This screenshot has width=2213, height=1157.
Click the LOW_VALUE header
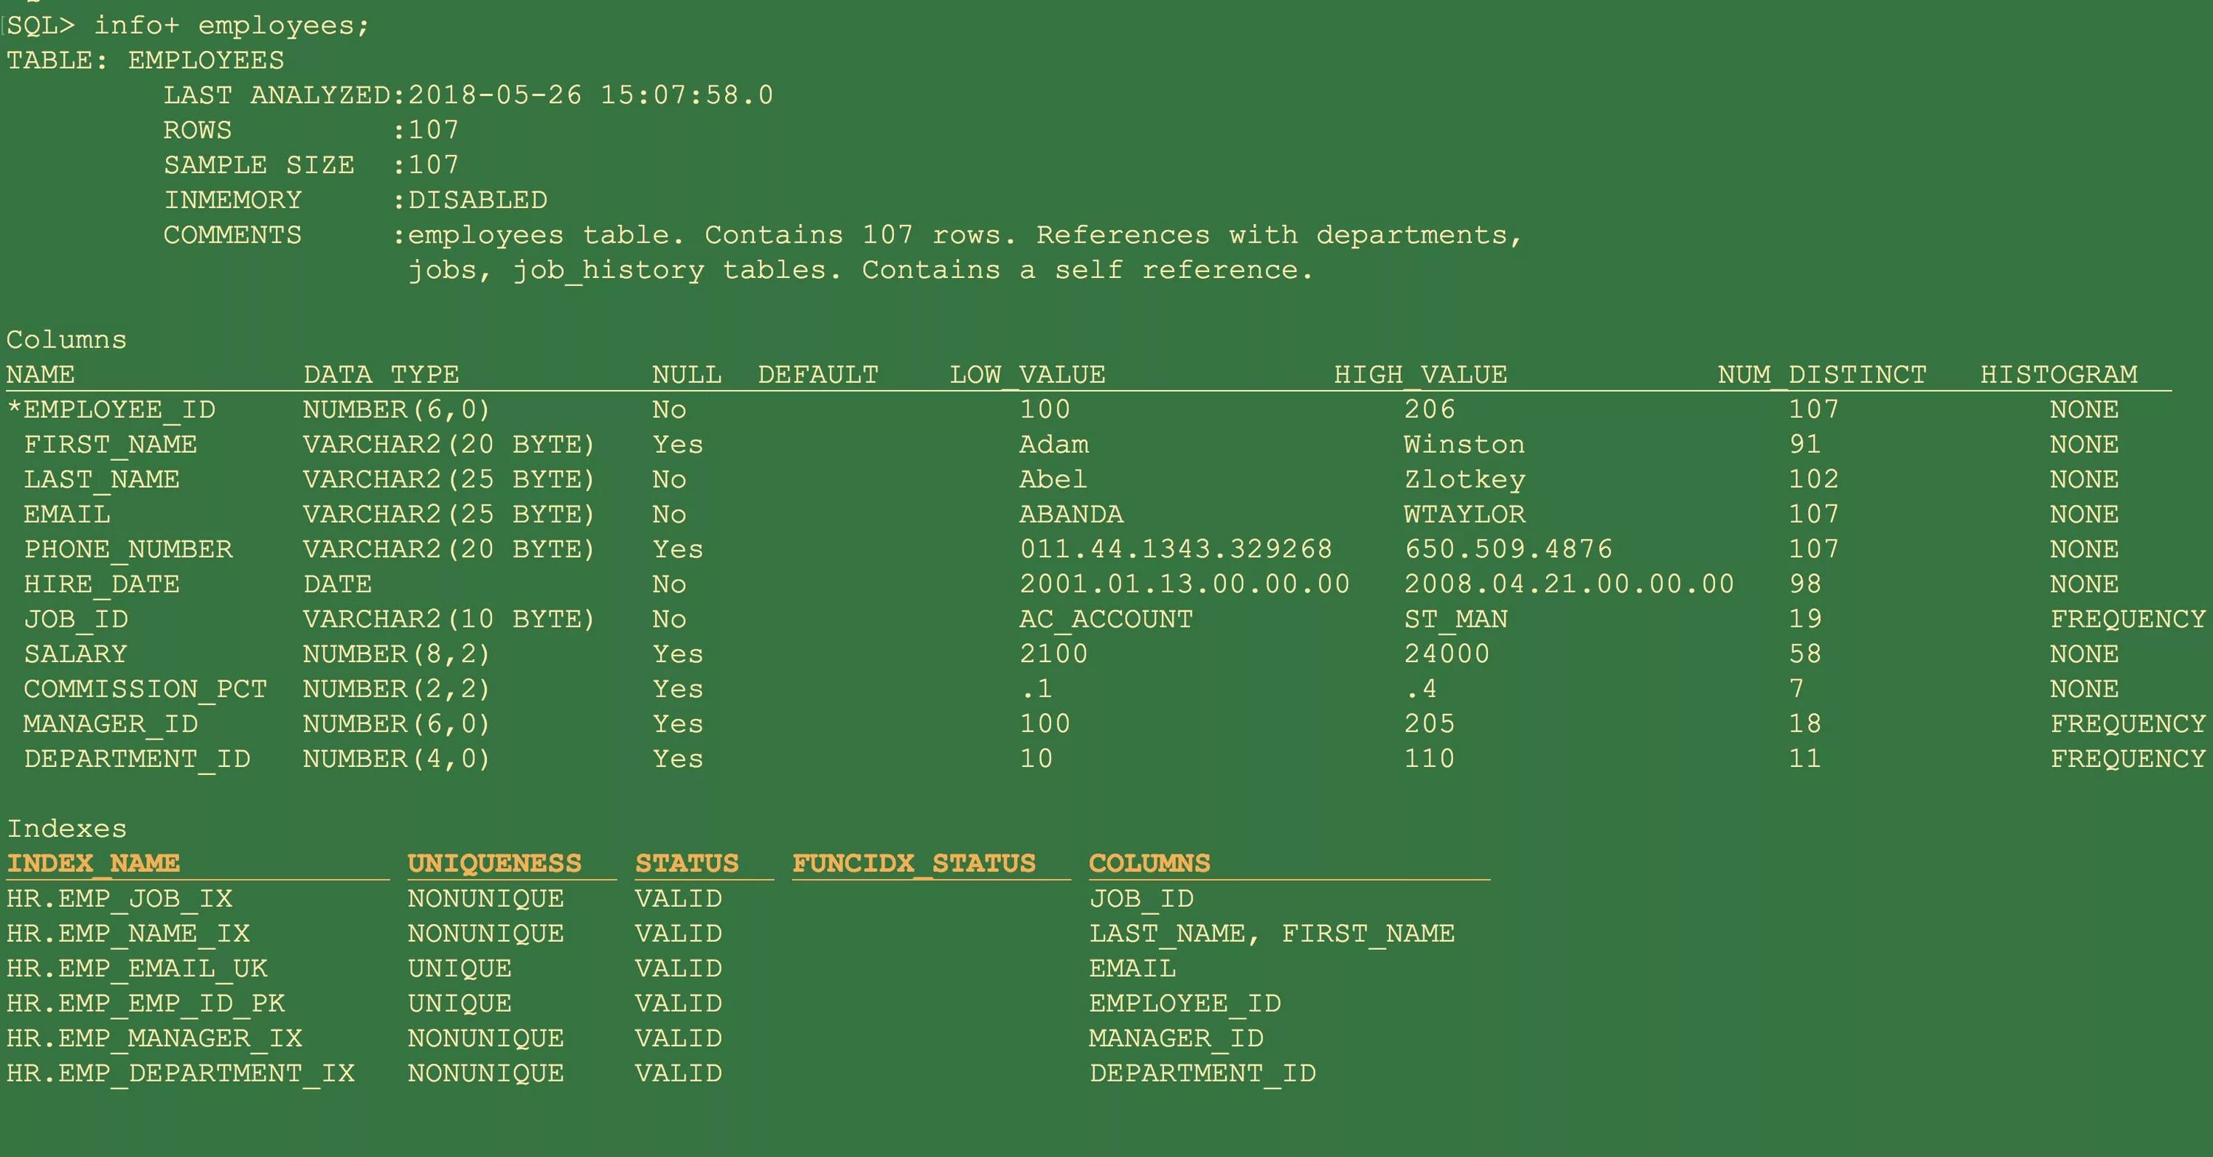click(x=1027, y=375)
